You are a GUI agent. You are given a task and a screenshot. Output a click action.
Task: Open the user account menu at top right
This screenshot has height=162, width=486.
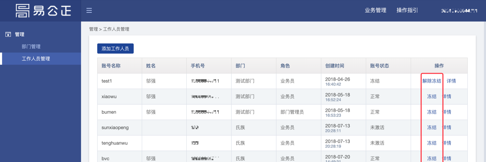click(x=459, y=11)
